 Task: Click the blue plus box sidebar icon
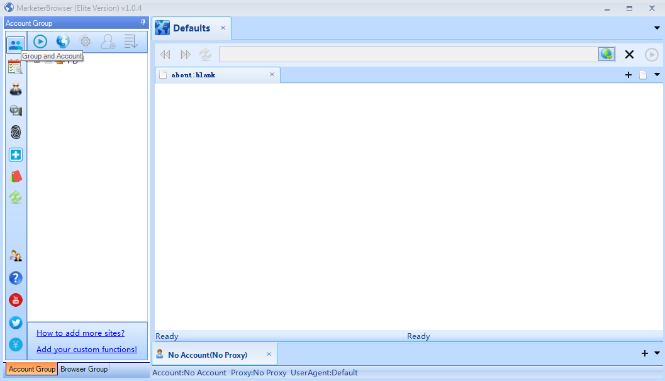tap(16, 155)
